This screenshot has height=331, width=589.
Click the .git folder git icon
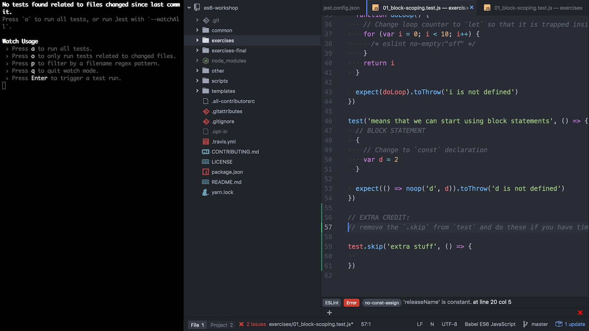(x=206, y=20)
